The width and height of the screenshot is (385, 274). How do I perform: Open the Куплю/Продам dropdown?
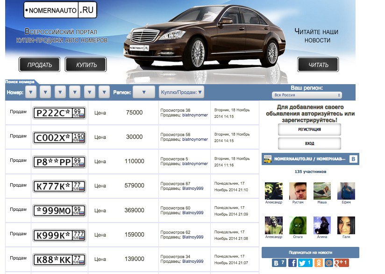point(181,92)
